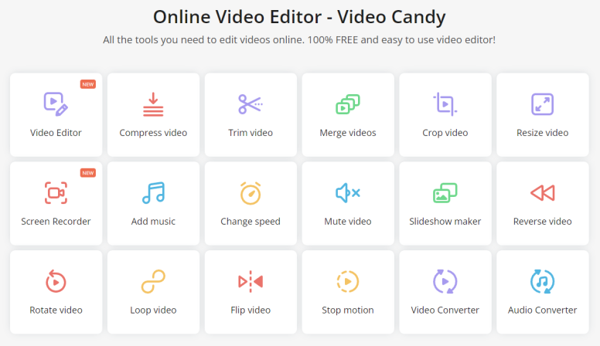Open the "Merge videos" text label
Screen dimensions: 600x346
coord(348,133)
